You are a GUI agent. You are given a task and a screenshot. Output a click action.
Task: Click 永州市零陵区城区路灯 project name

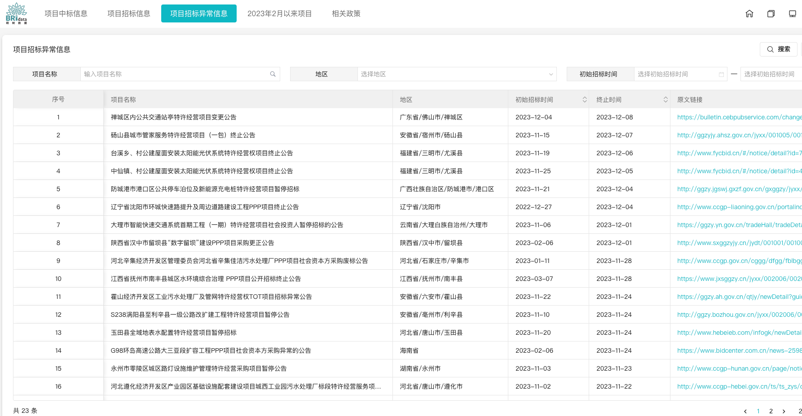[198, 368]
